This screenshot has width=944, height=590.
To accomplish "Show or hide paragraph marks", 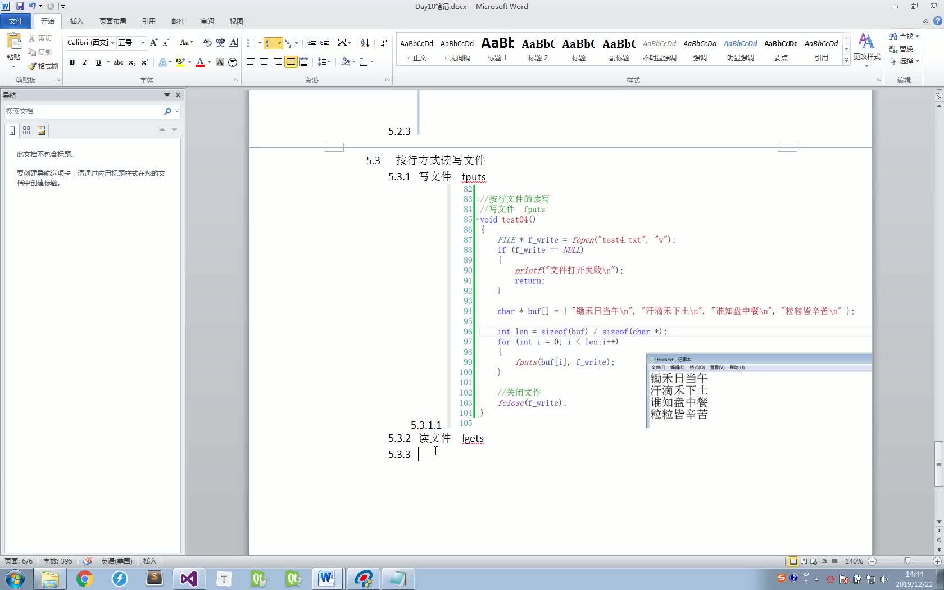I will coord(384,43).
